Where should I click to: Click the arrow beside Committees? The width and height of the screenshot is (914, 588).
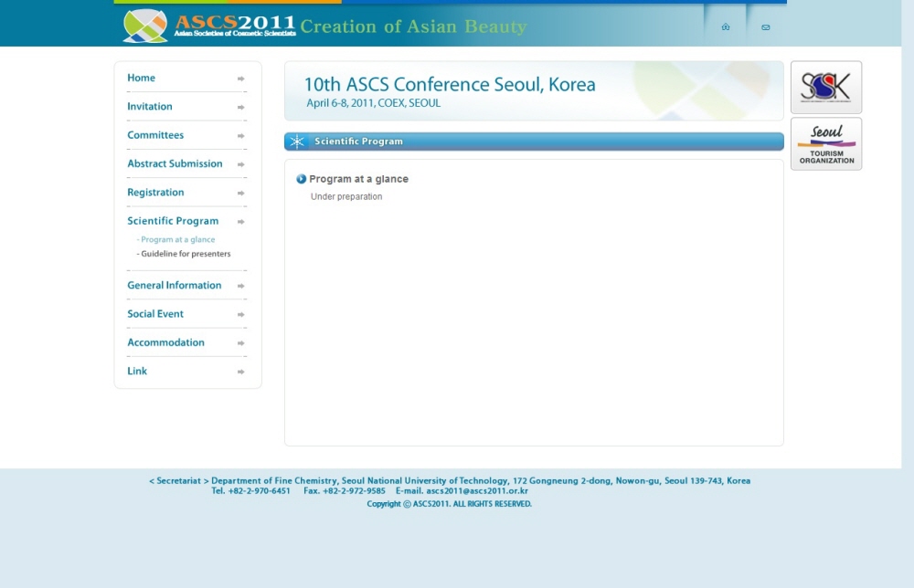click(241, 136)
